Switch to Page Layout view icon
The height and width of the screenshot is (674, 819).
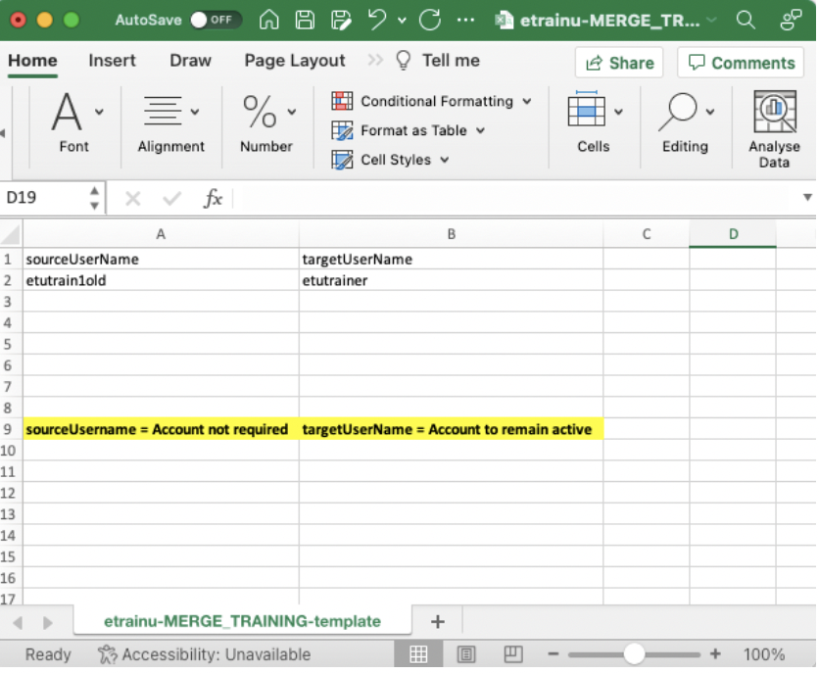click(466, 654)
